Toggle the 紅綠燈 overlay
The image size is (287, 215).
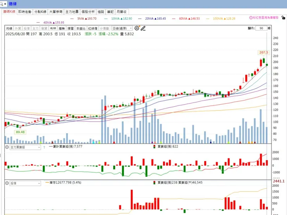93,28
